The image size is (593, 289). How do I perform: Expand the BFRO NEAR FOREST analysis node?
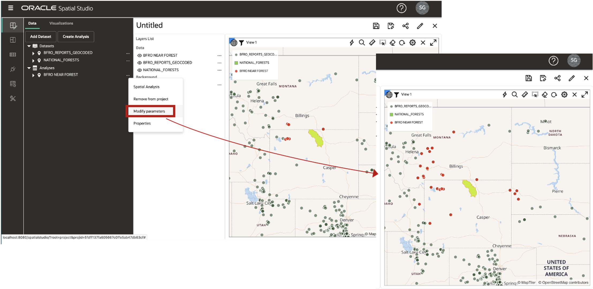(33, 75)
